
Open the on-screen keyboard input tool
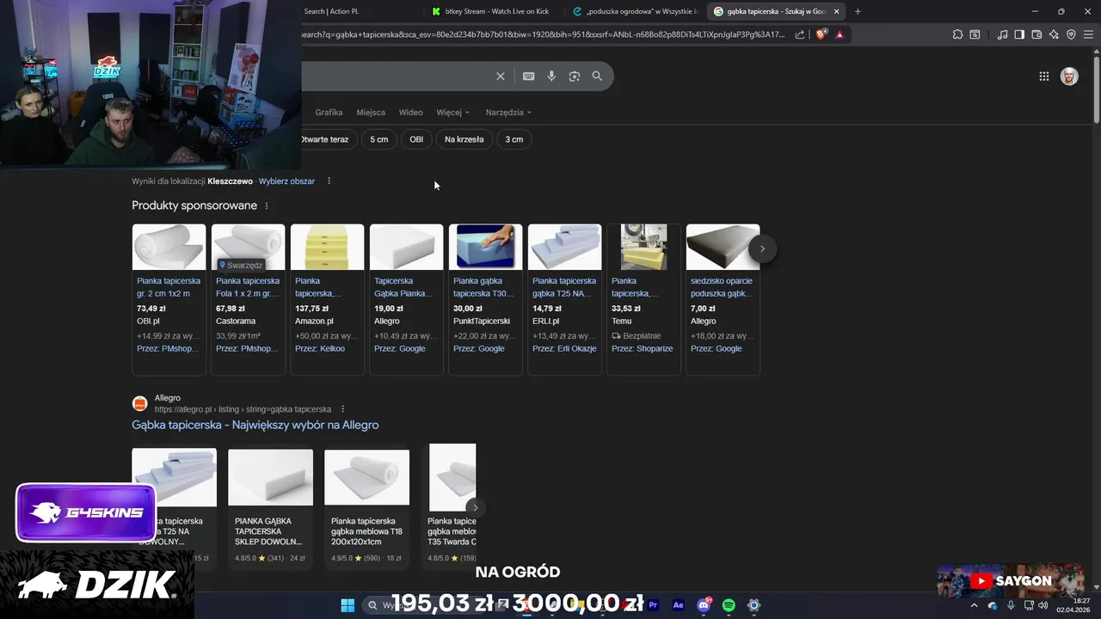coord(528,77)
